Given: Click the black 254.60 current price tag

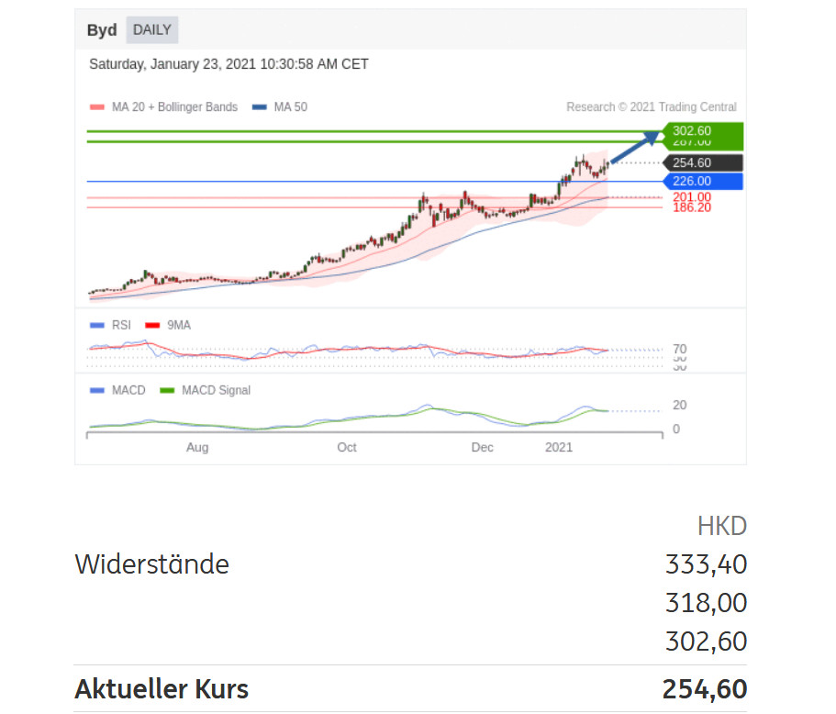Looking at the screenshot, I should coord(701,163).
